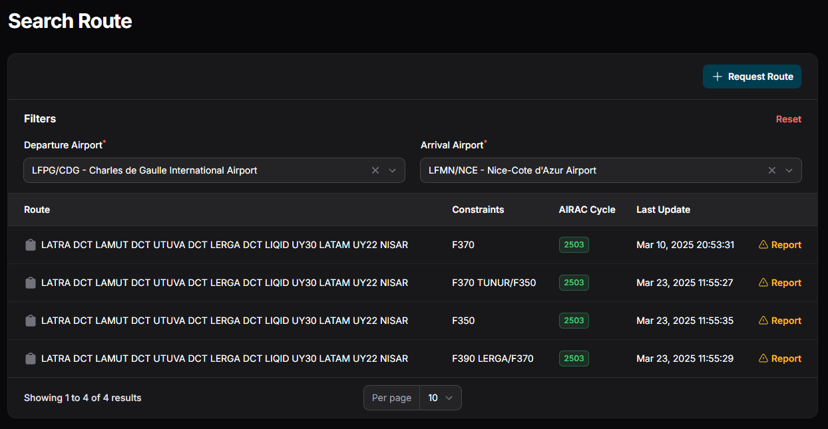Reset the filters
This screenshot has height=429, width=828.
tap(788, 119)
